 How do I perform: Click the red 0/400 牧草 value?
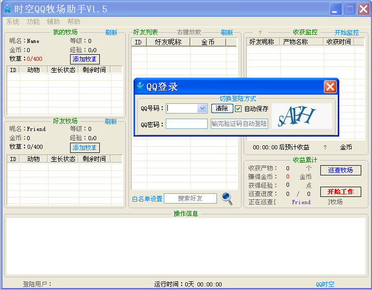35,59
